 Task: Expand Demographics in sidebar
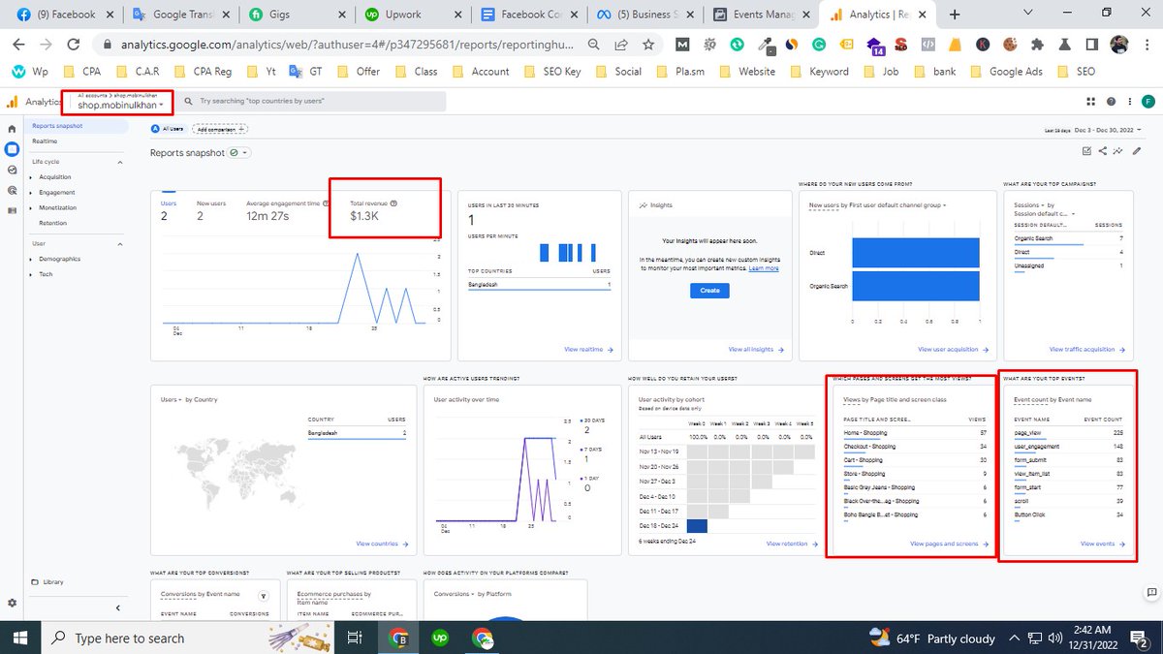(32, 259)
